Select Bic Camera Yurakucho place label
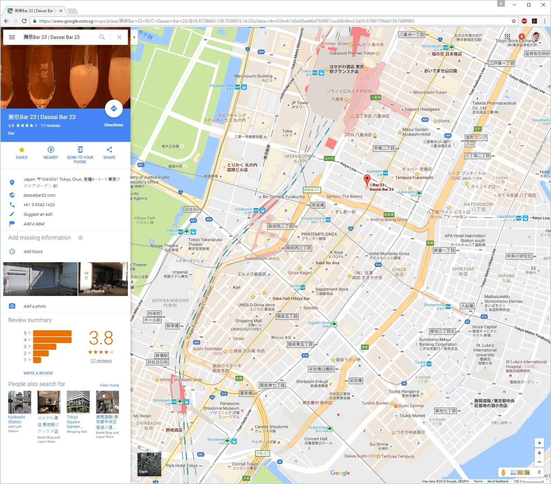The width and height of the screenshot is (551, 484). pyautogui.click(x=283, y=197)
